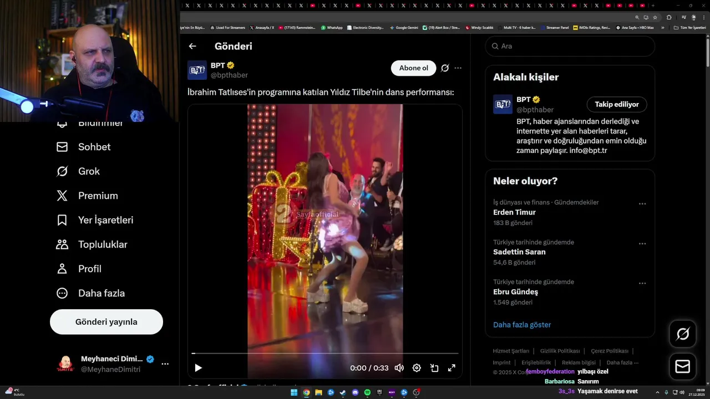Open Steam from the taskbar
The height and width of the screenshot is (399, 710).
pyautogui.click(x=343, y=392)
